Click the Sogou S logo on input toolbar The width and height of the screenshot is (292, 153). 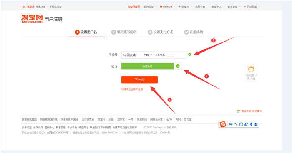click(x=223, y=124)
